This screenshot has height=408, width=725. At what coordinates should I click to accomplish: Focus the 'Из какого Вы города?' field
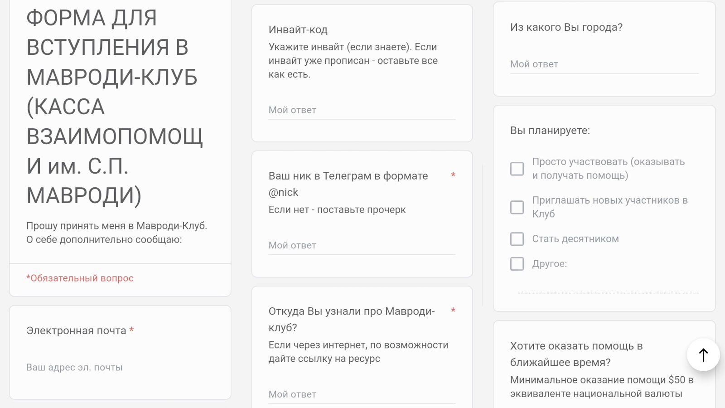[604, 64]
